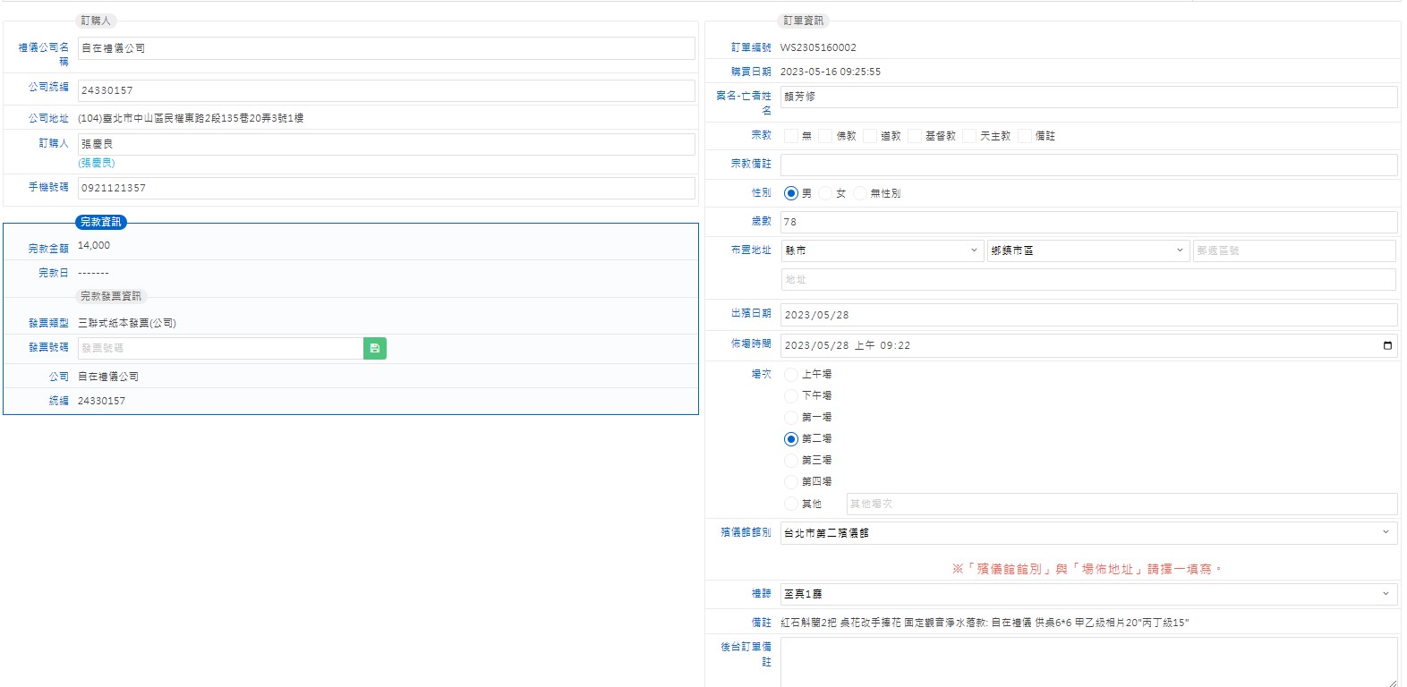Click the 出殯日期 date field
The image size is (1407, 687).
pos(1087,315)
